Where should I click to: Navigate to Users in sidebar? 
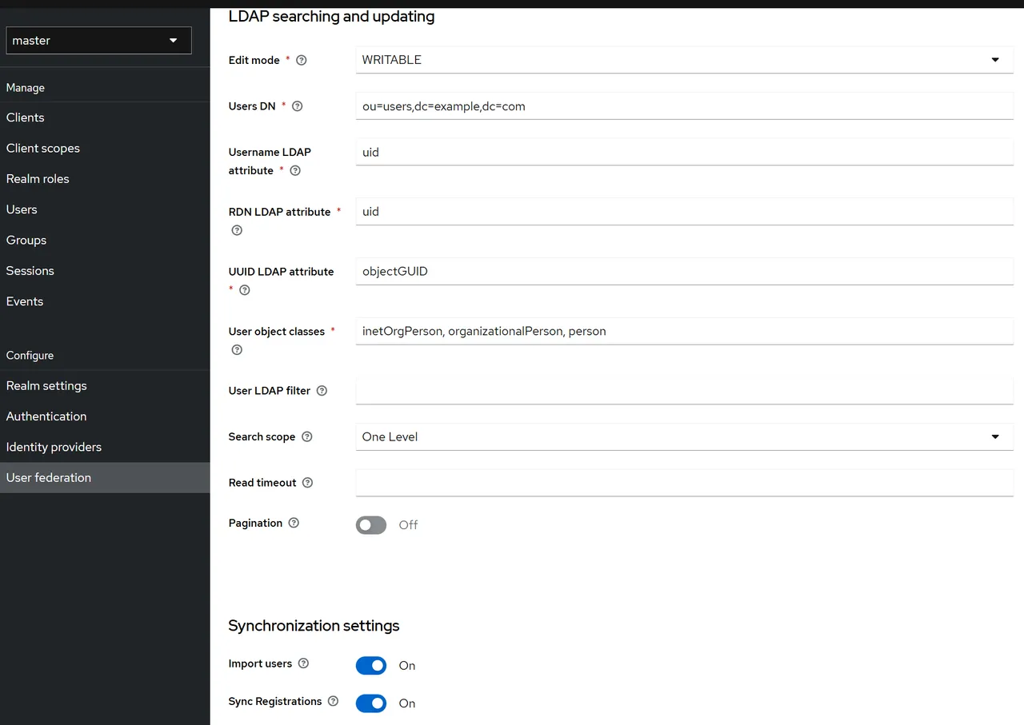(x=105, y=209)
